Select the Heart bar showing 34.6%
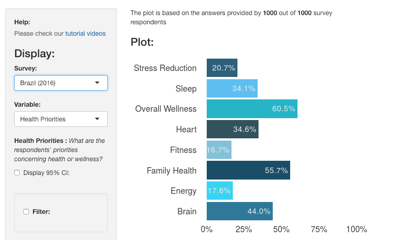The image size is (402, 240). [232, 129]
